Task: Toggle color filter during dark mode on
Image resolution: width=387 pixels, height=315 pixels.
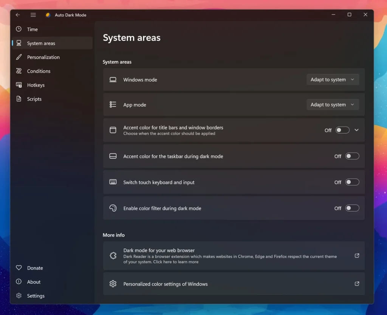Action: pyautogui.click(x=352, y=208)
